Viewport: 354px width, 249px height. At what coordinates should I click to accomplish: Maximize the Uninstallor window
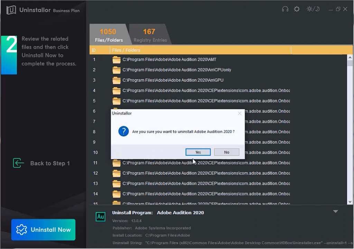click(x=338, y=9)
